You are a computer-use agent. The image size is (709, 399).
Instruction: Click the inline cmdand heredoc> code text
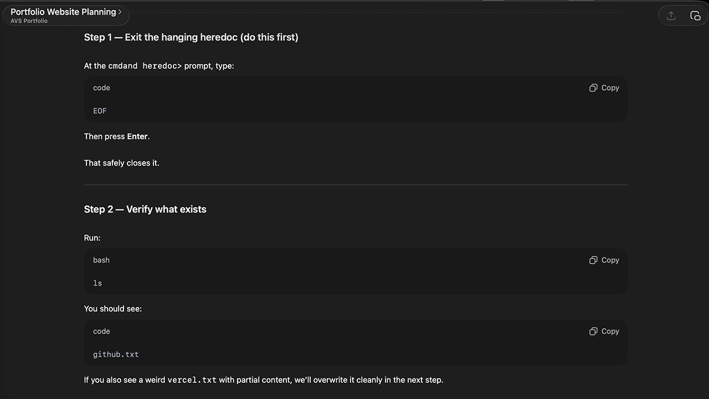click(x=145, y=66)
